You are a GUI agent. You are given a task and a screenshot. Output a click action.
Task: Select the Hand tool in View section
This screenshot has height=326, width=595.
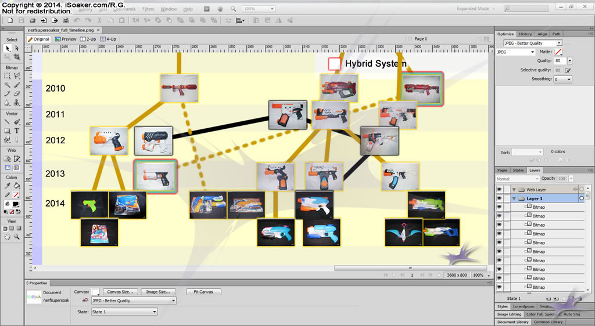7,237
